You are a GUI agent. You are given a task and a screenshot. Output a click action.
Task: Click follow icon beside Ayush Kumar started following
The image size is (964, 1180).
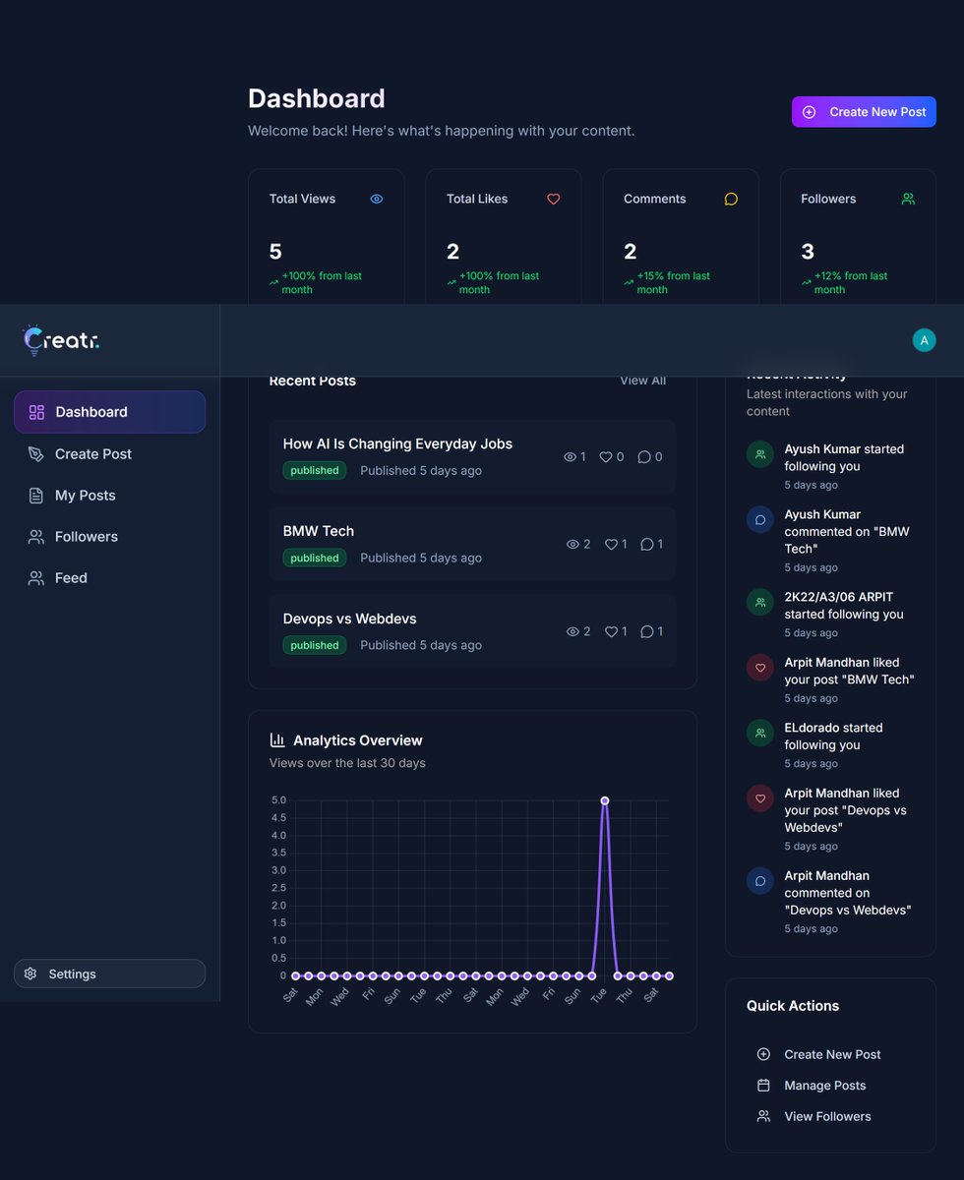(x=759, y=454)
